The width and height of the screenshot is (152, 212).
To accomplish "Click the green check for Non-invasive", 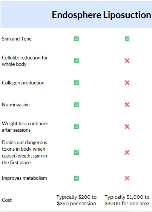I will point(77,104).
